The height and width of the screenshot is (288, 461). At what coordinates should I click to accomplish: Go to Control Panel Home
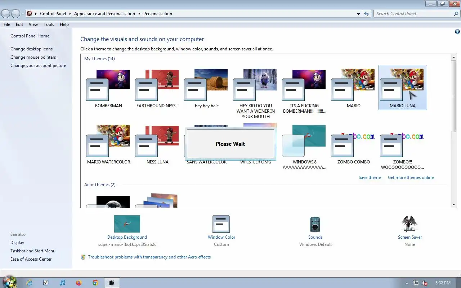(x=30, y=36)
